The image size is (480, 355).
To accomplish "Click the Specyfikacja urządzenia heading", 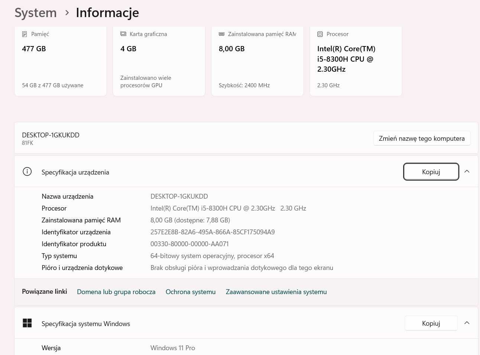I will coord(75,172).
